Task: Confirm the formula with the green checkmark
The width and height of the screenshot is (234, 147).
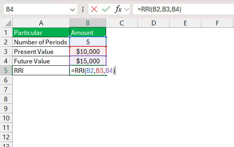Action: click(106, 9)
